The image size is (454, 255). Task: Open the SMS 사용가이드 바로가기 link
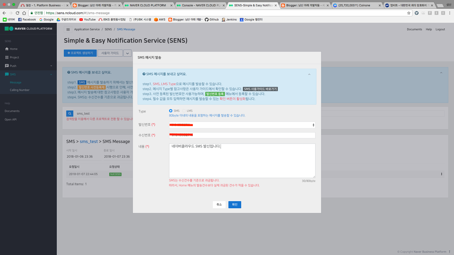260,89
